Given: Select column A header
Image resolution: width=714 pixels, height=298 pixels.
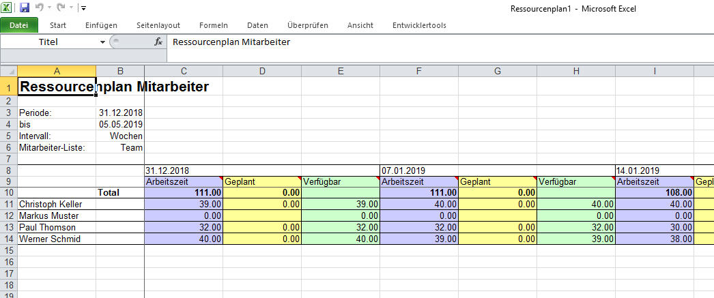Looking at the screenshot, I should [x=57, y=71].
